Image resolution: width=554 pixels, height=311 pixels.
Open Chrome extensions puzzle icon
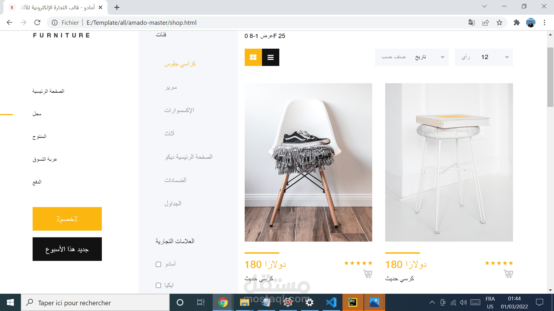click(x=516, y=22)
